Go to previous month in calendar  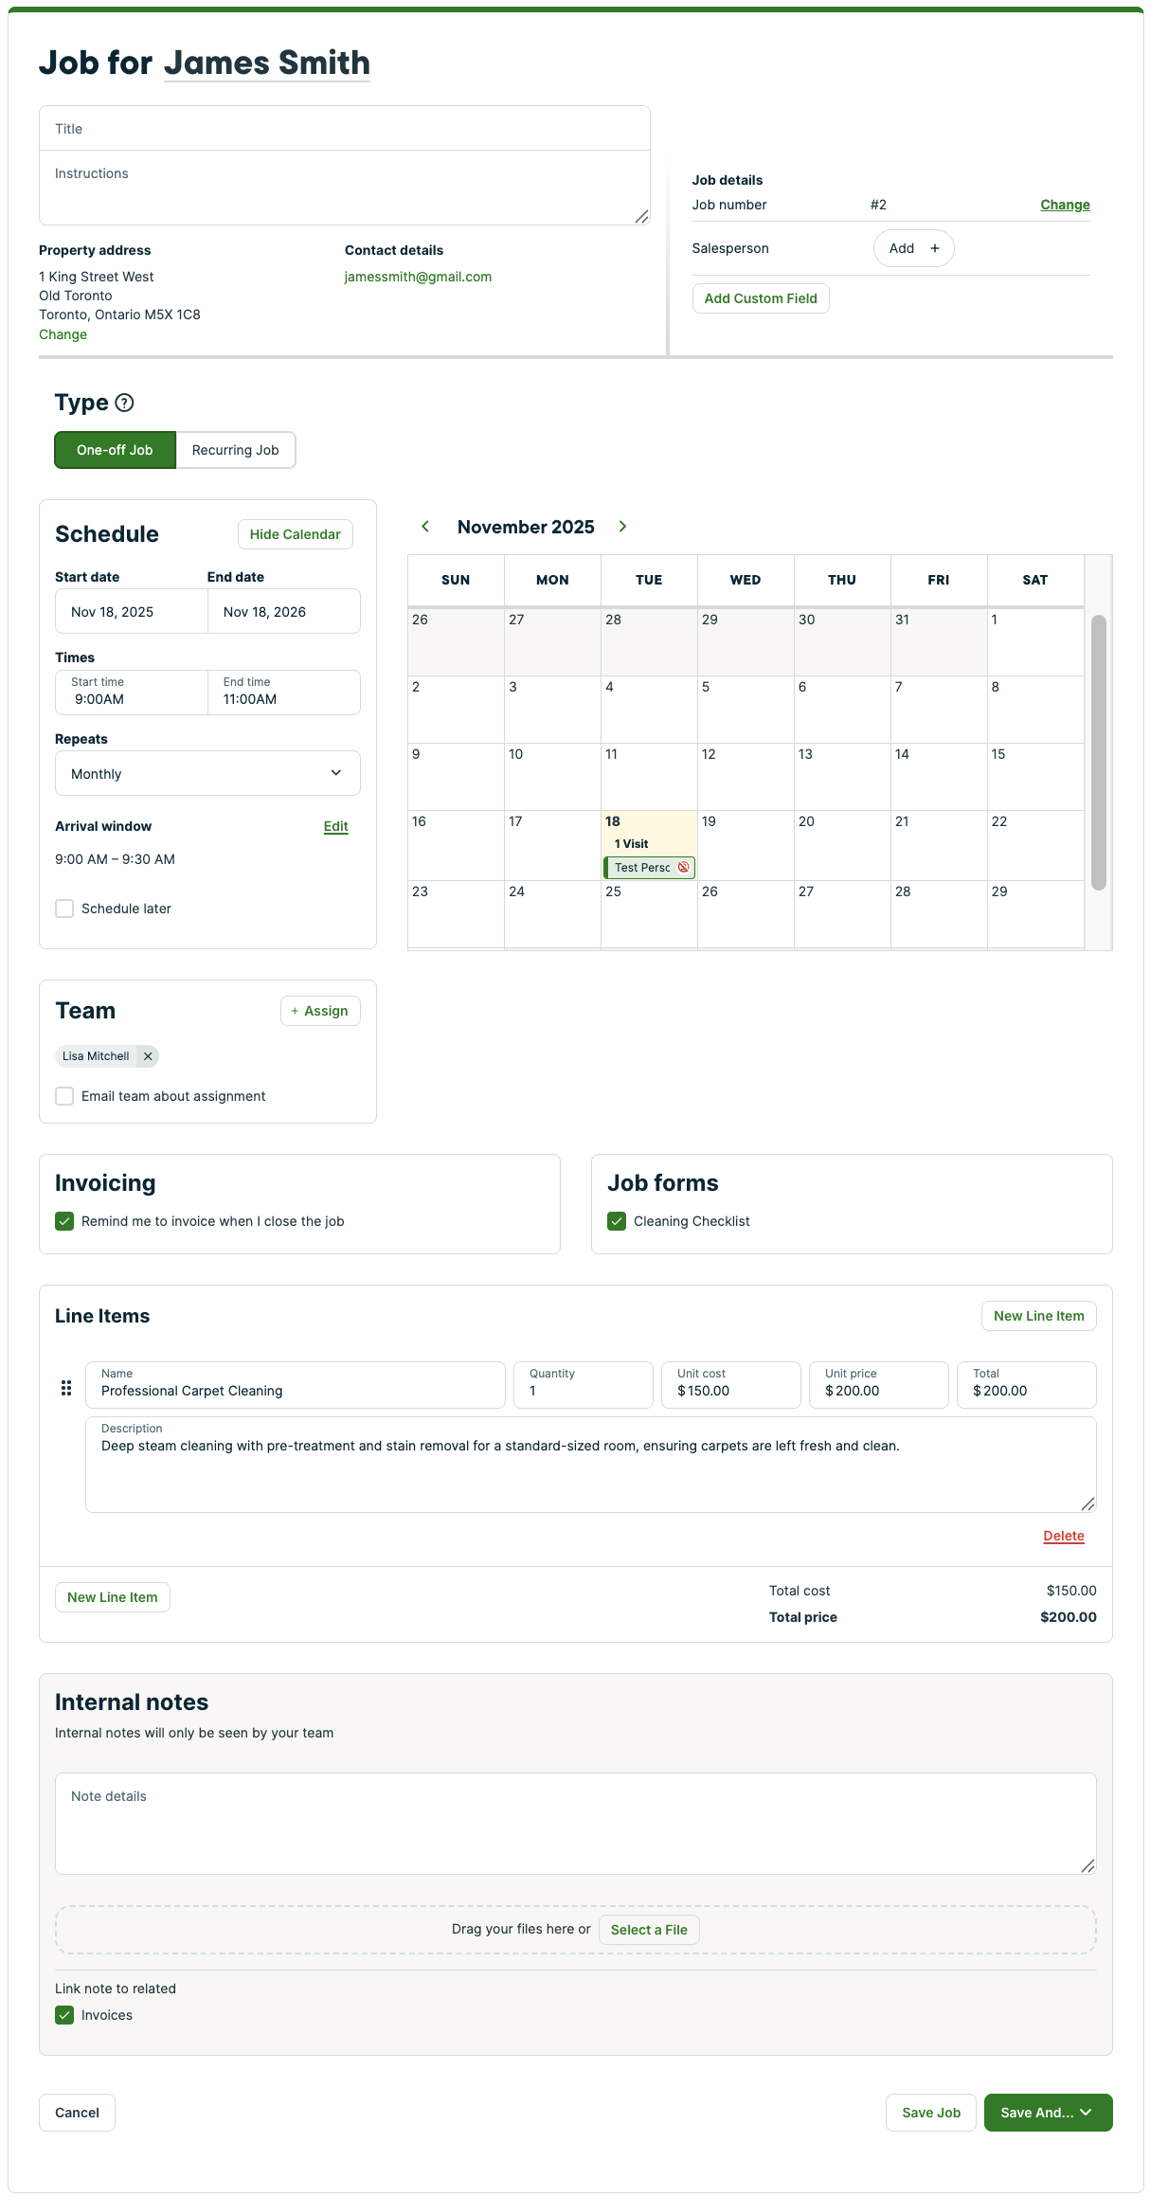425,527
